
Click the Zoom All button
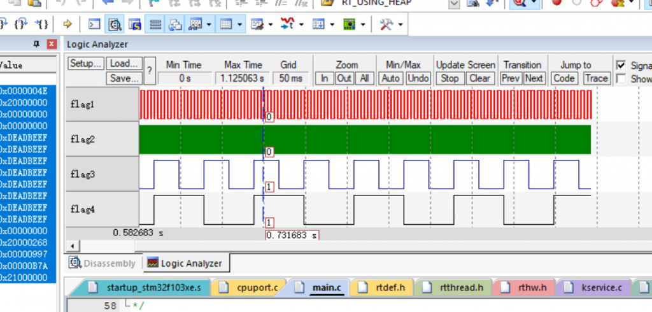tap(364, 78)
